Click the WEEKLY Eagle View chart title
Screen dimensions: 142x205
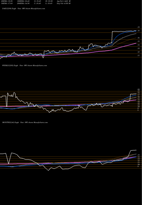coord(24,65)
